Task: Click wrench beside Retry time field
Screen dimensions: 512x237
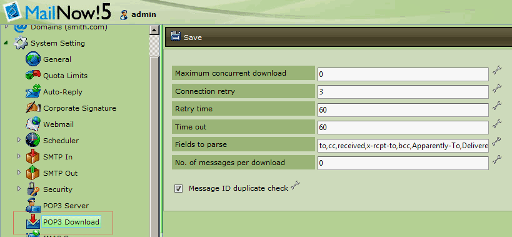Action: tap(496, 106)
